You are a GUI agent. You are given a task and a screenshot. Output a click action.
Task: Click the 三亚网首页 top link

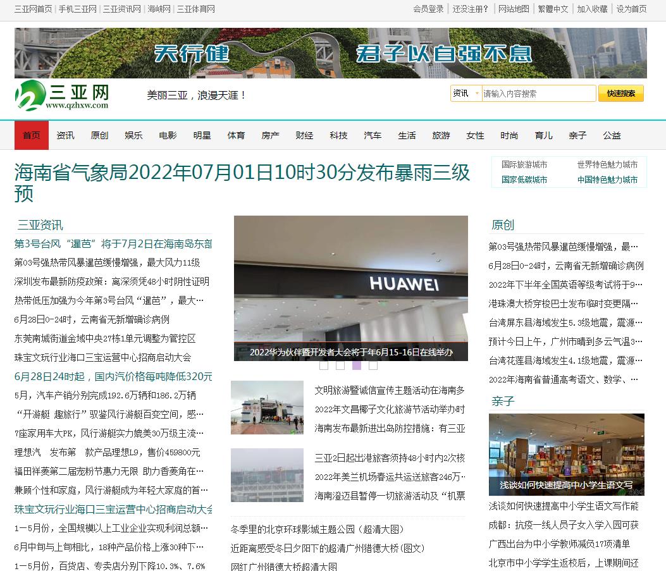point(33,9)
